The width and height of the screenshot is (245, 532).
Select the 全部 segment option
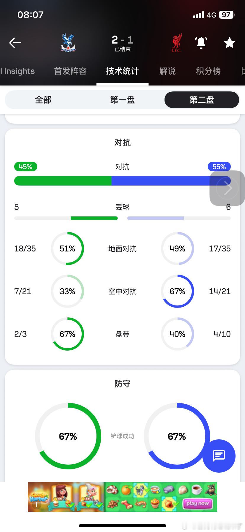(x=43, y=100)
